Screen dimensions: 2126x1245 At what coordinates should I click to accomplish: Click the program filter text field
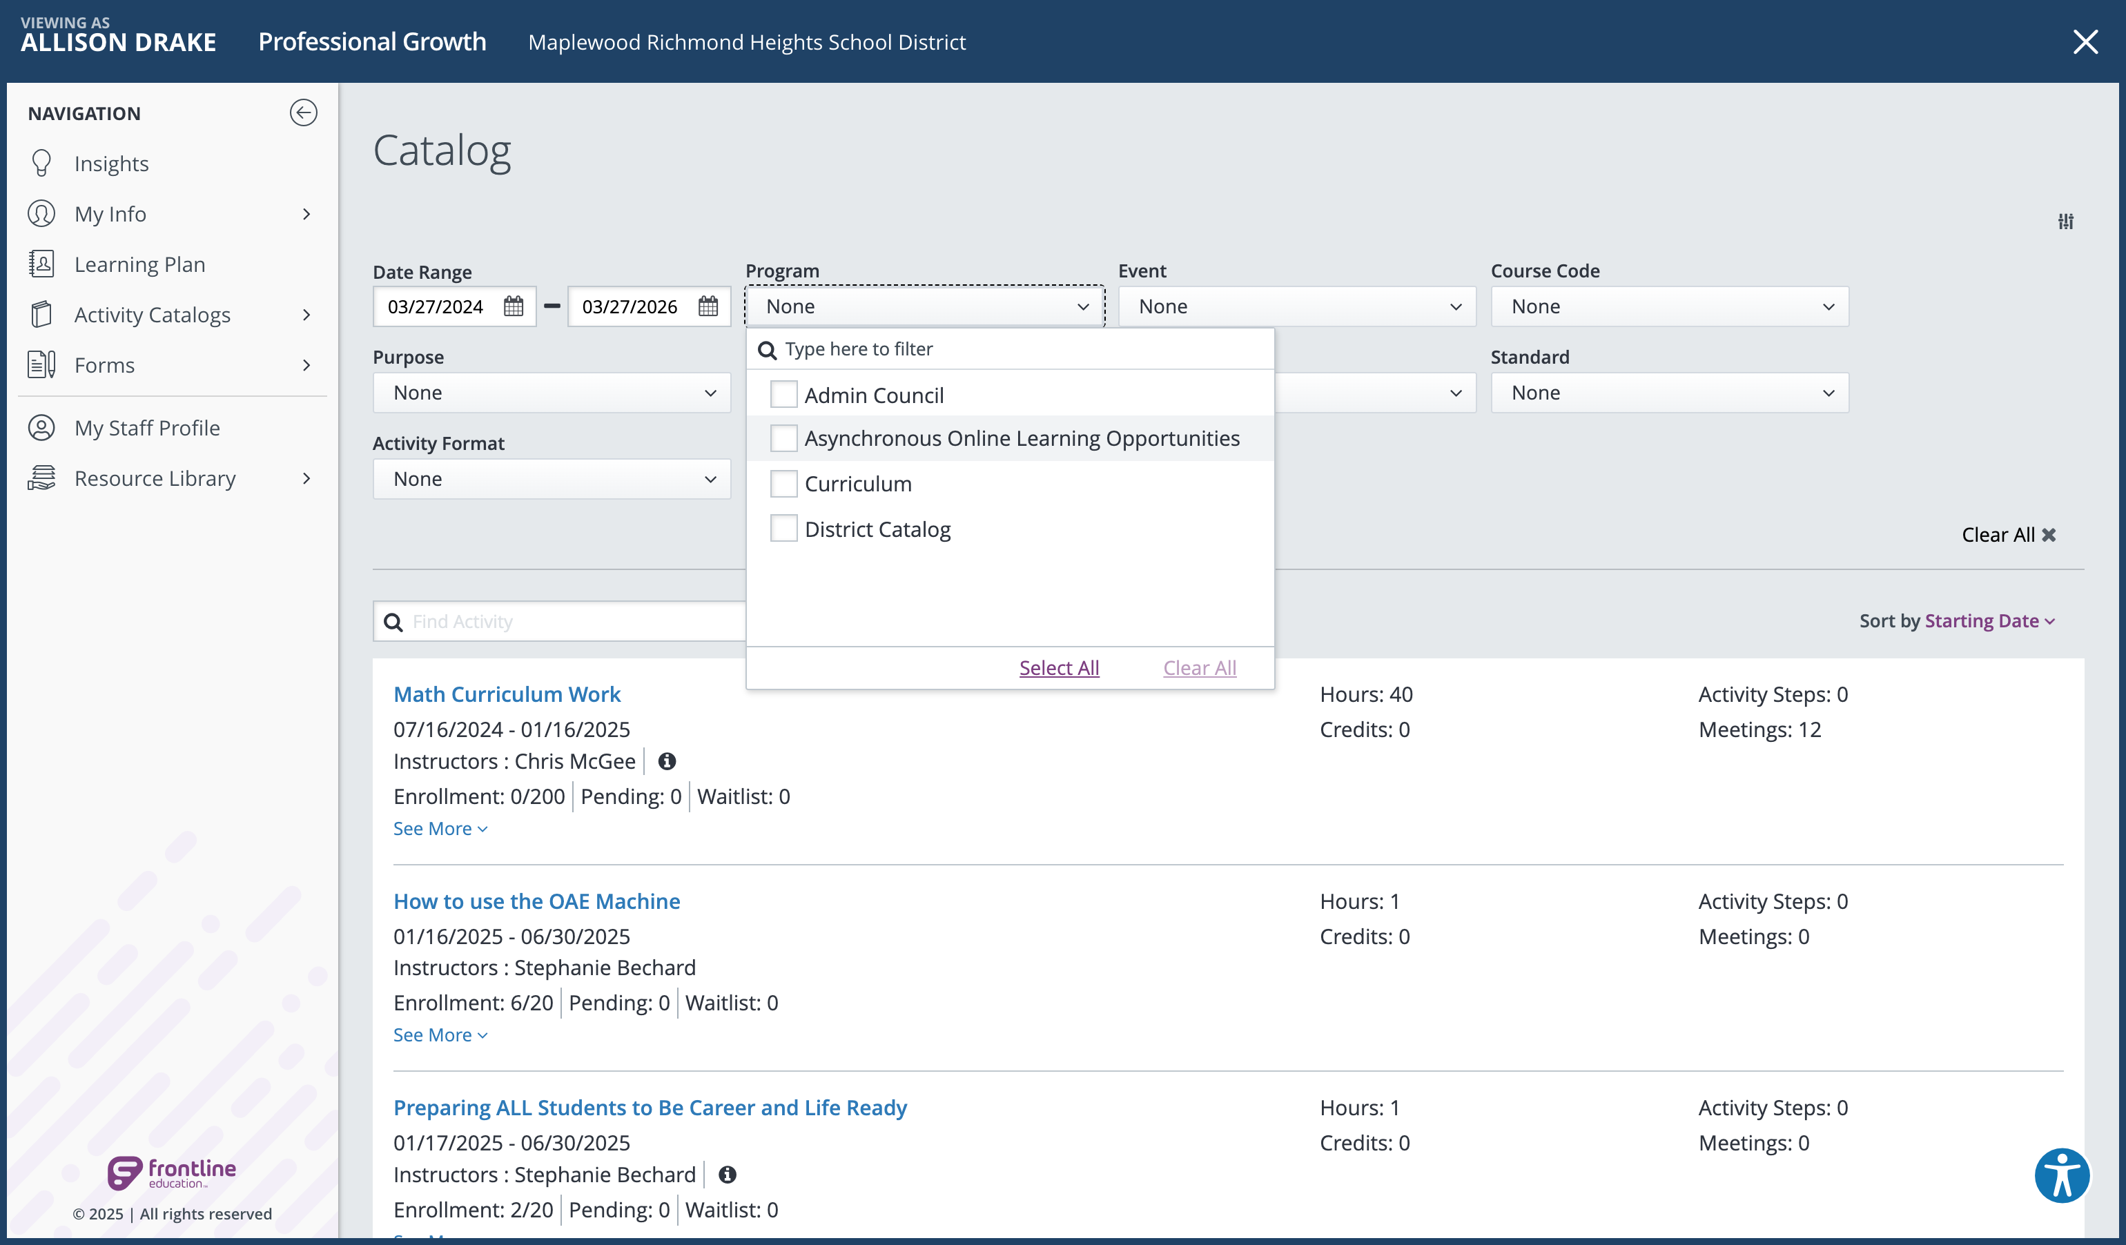[1010, 349]
